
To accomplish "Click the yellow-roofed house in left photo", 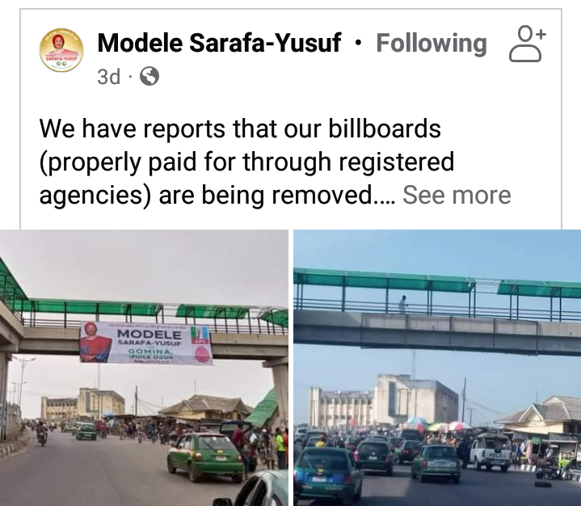I will 205,407.
